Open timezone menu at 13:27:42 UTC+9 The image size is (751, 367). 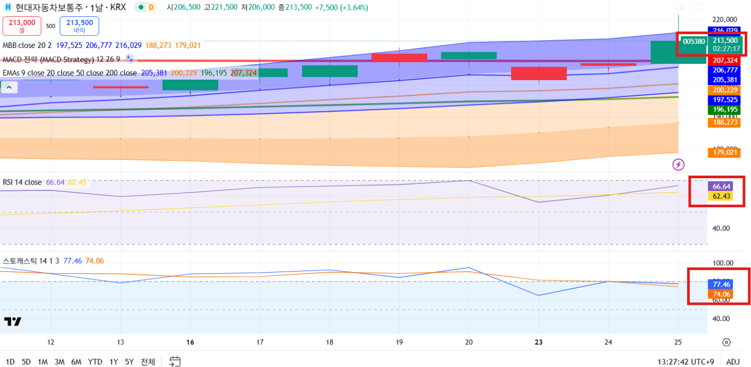(x=686, y=362)
